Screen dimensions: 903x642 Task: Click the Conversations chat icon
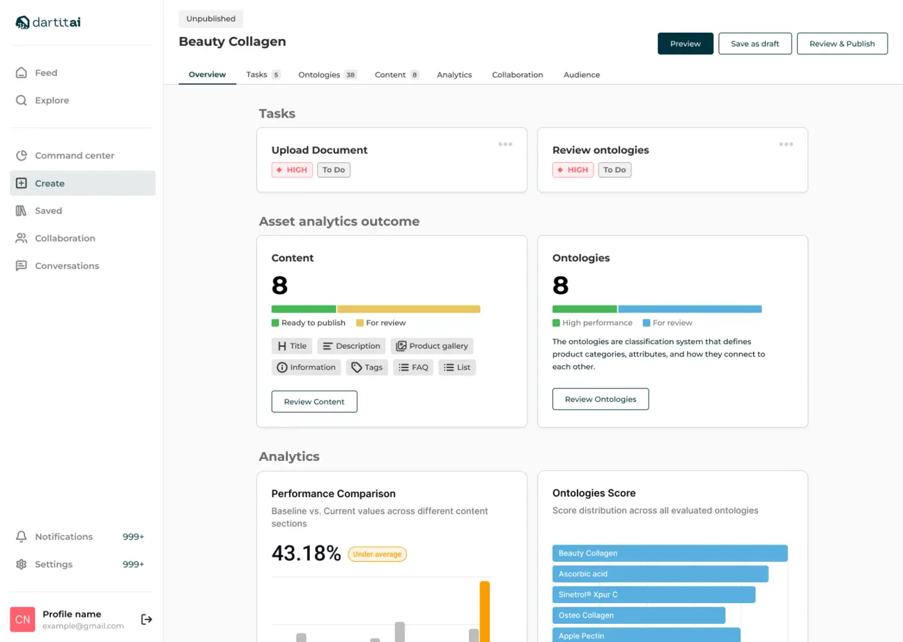point(22,266)
